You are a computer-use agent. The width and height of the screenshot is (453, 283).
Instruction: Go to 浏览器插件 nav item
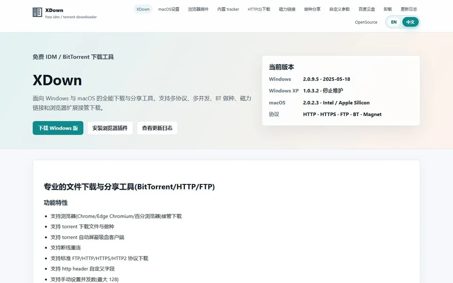198,9
